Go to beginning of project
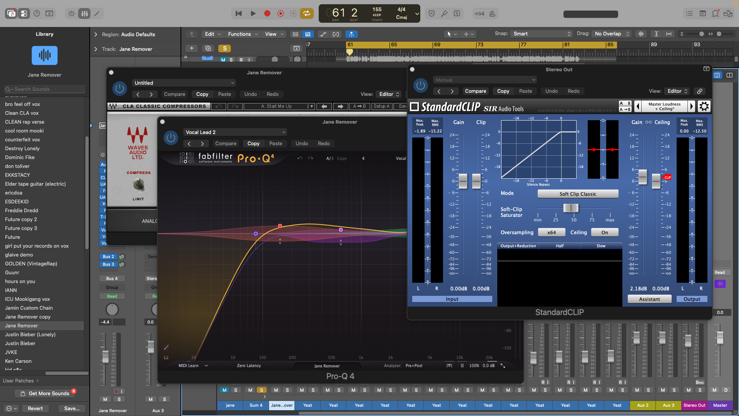Viewport: 739px width, 416px height. point(239,13)
